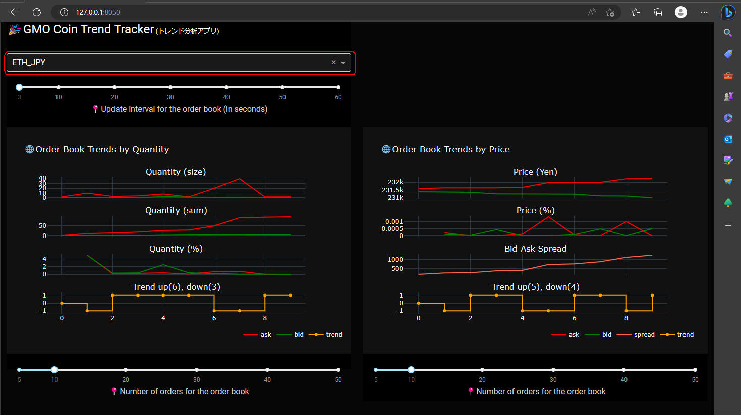
Task: Click the 'Quantity (%)' subplot title
Action: click(x=176, y=249)
